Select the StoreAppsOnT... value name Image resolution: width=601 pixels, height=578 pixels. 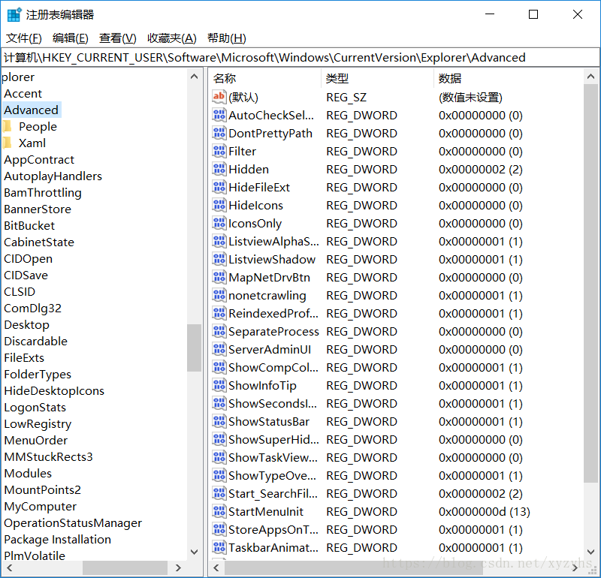point(273,529)
